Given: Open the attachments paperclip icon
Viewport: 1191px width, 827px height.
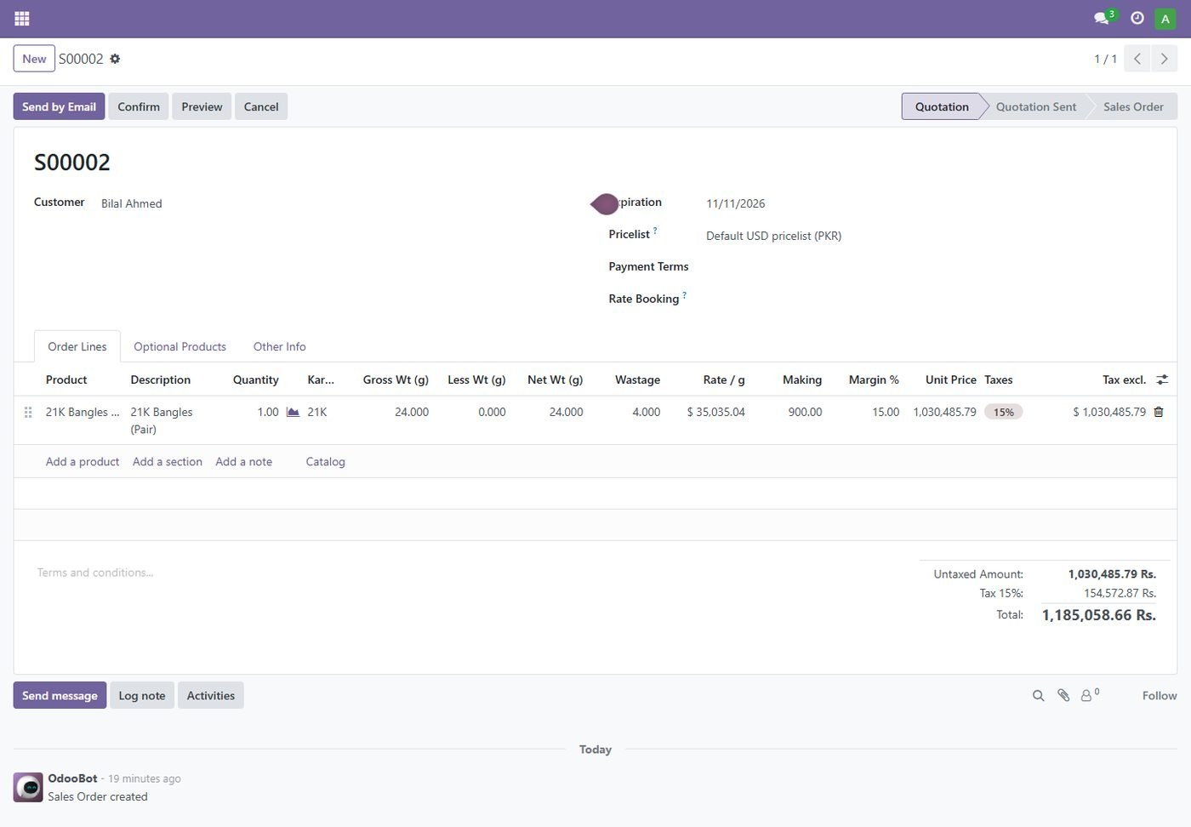Looking at the screenshot, I should [x=1063, y=696].
